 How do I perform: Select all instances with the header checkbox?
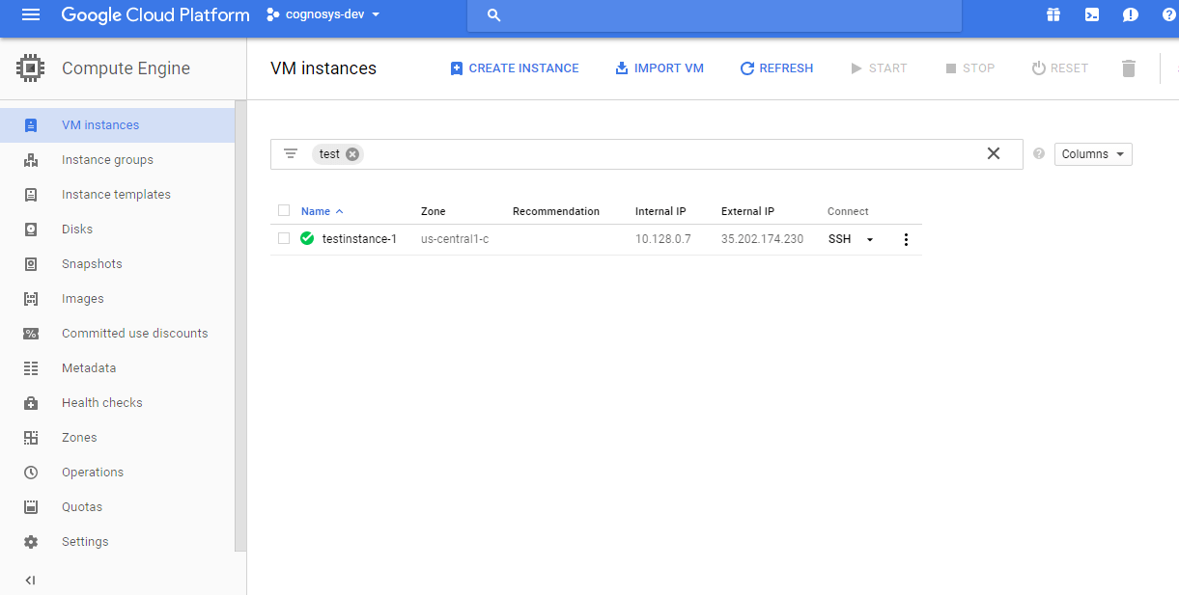coord(283,210)
